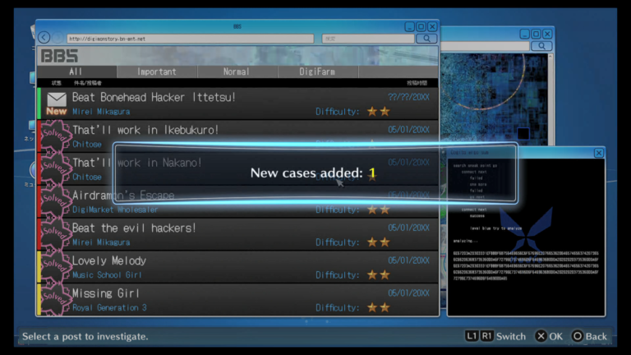Open the Beat Bonehead Hacker Ittetsu! post
Image resolution: width=631 pixels, height=355 pixels.
point(154,98)
